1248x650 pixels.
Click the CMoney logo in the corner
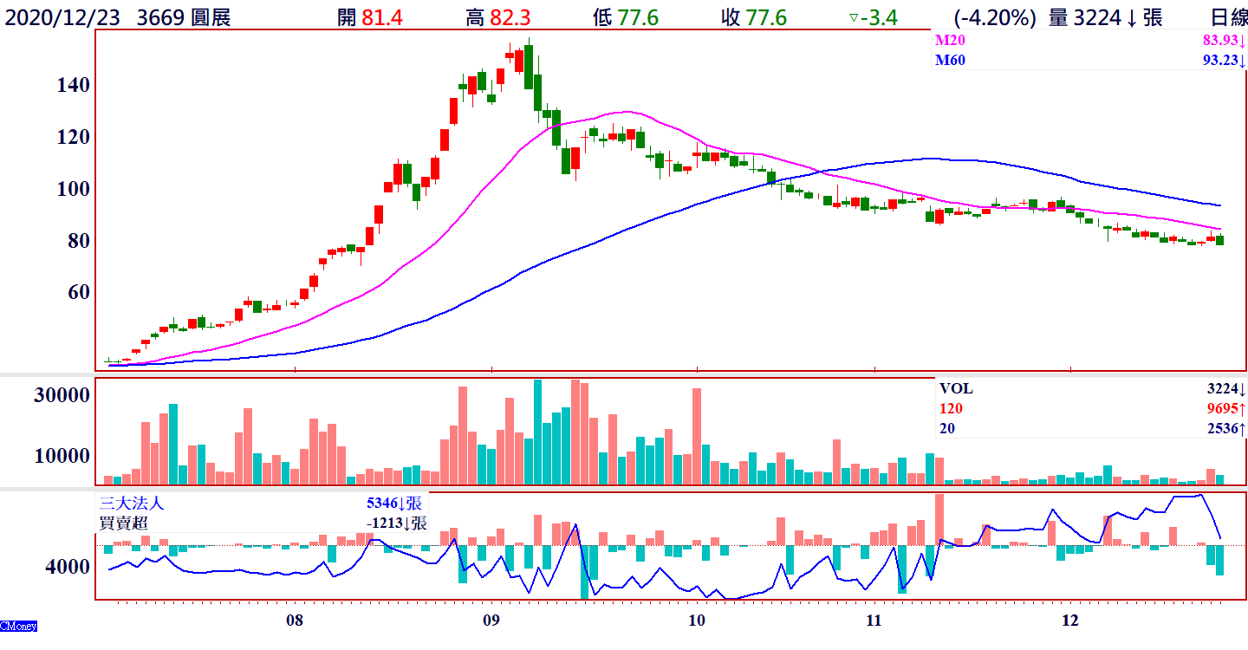point(18,626)
